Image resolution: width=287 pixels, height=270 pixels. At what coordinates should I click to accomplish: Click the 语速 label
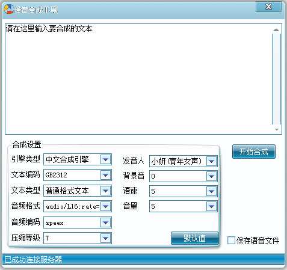130,191
